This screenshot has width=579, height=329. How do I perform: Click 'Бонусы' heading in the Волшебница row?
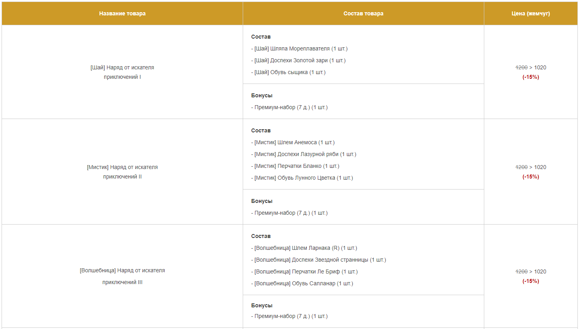pyautogui.click(x=262, y=305)
